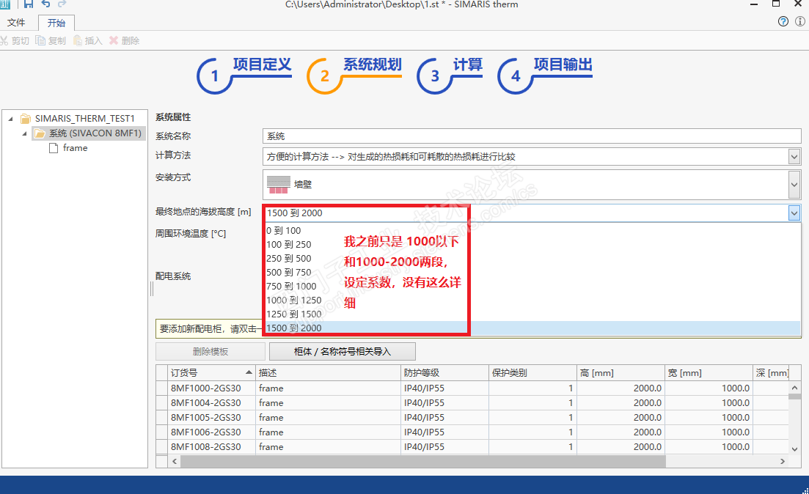Click the 描述 column header
This screenshot has height=494, width=809.
(x=328, y=373)
